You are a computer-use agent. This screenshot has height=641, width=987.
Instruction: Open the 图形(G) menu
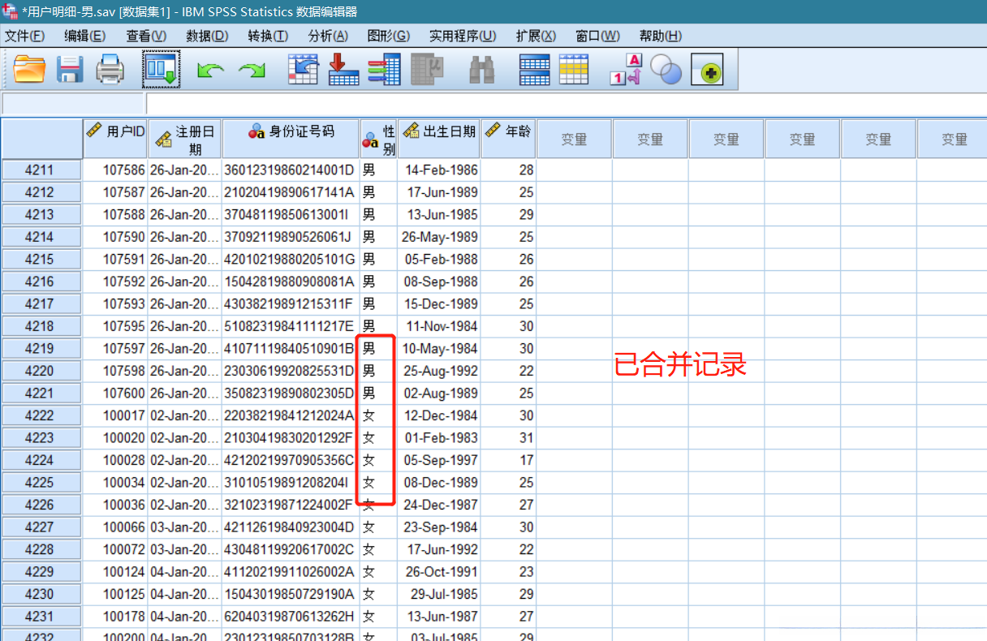coord(389,36)
